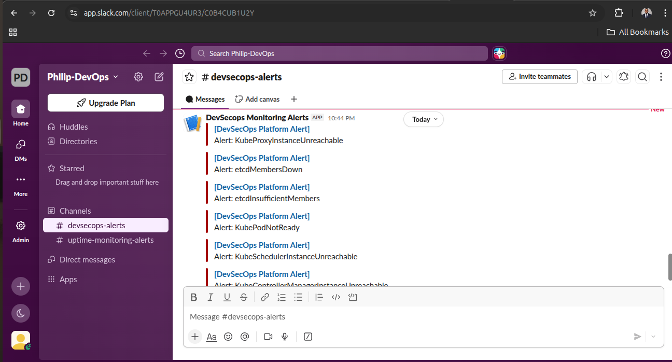Toggle strikethrough formatting in composer
Viewport: 672px width, 362px height.
[x=244, y=297]
